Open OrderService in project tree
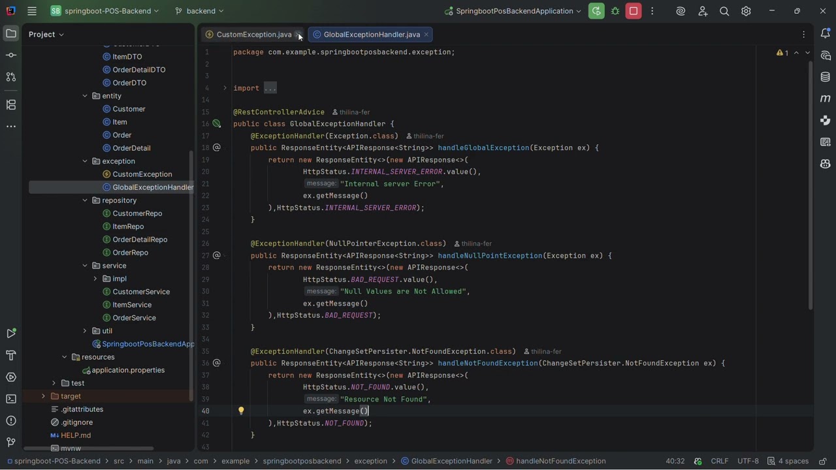The height and width of the screenshot is (470, 836). 134,318
